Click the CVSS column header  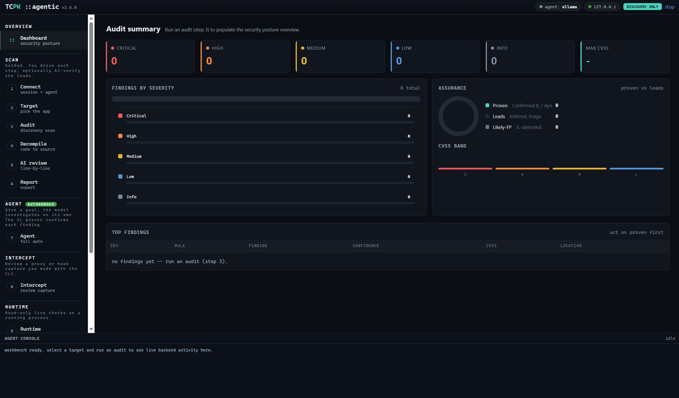tap(491, 246)
